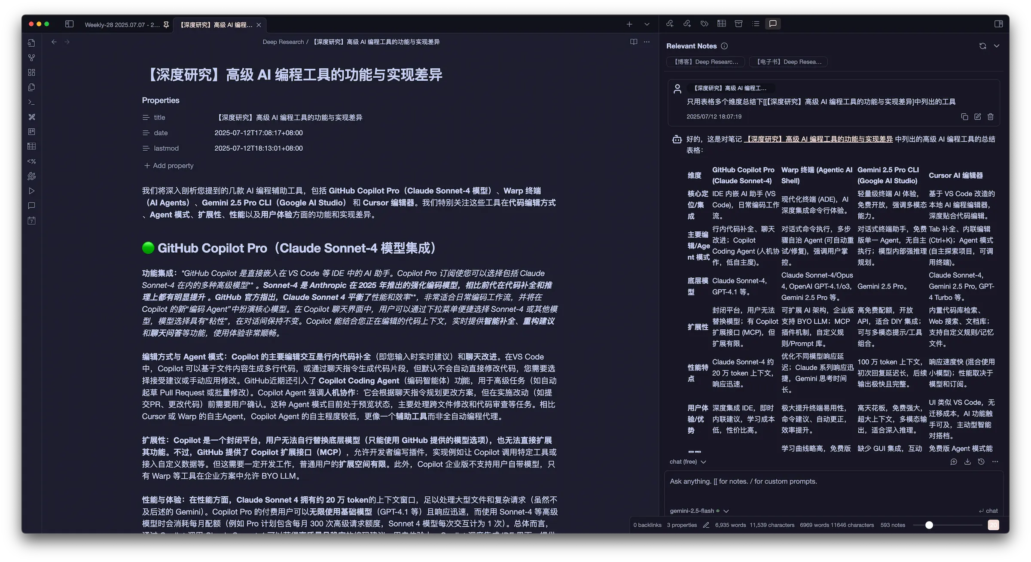Click 593 notes in status bar
Screen dimensions: 1031x562
[x=893, y=525]
